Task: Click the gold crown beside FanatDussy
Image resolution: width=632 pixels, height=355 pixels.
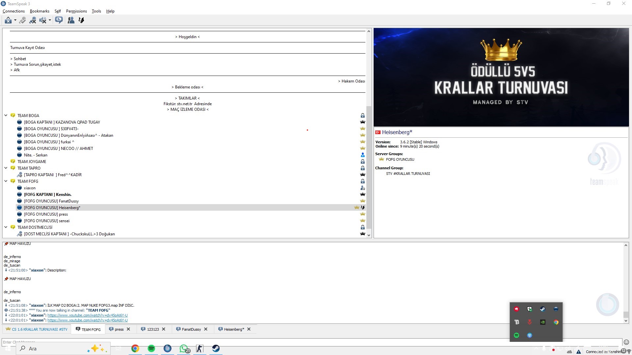Action: [x=362, y=201]
